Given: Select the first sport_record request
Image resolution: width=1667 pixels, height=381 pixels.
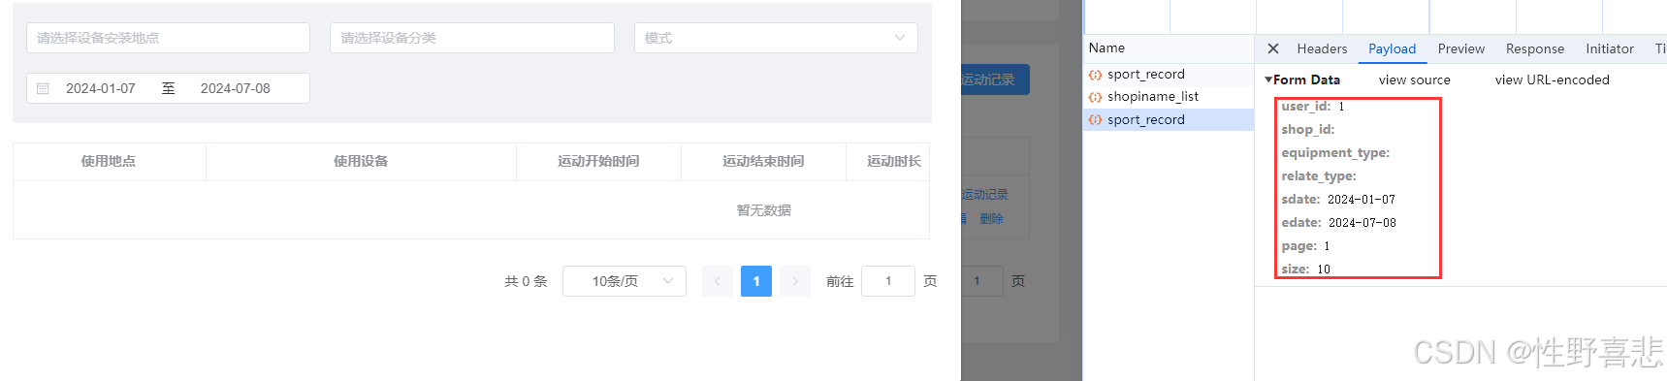Looking at the screenshot, I should click(1169, 74).
